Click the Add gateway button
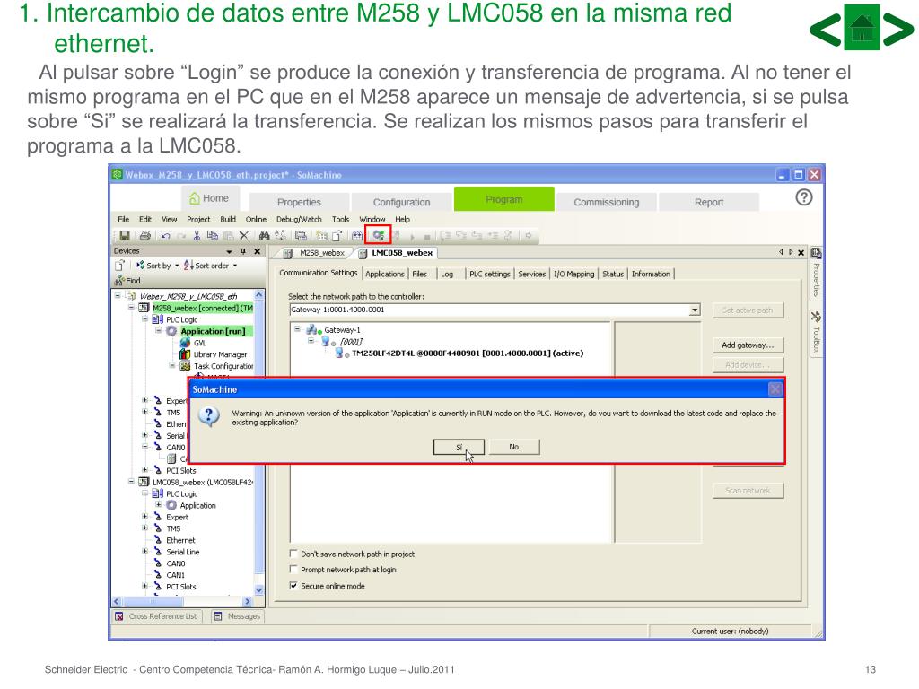The height and width of the screenshot is (689, 919). click(x=748, y=345)
